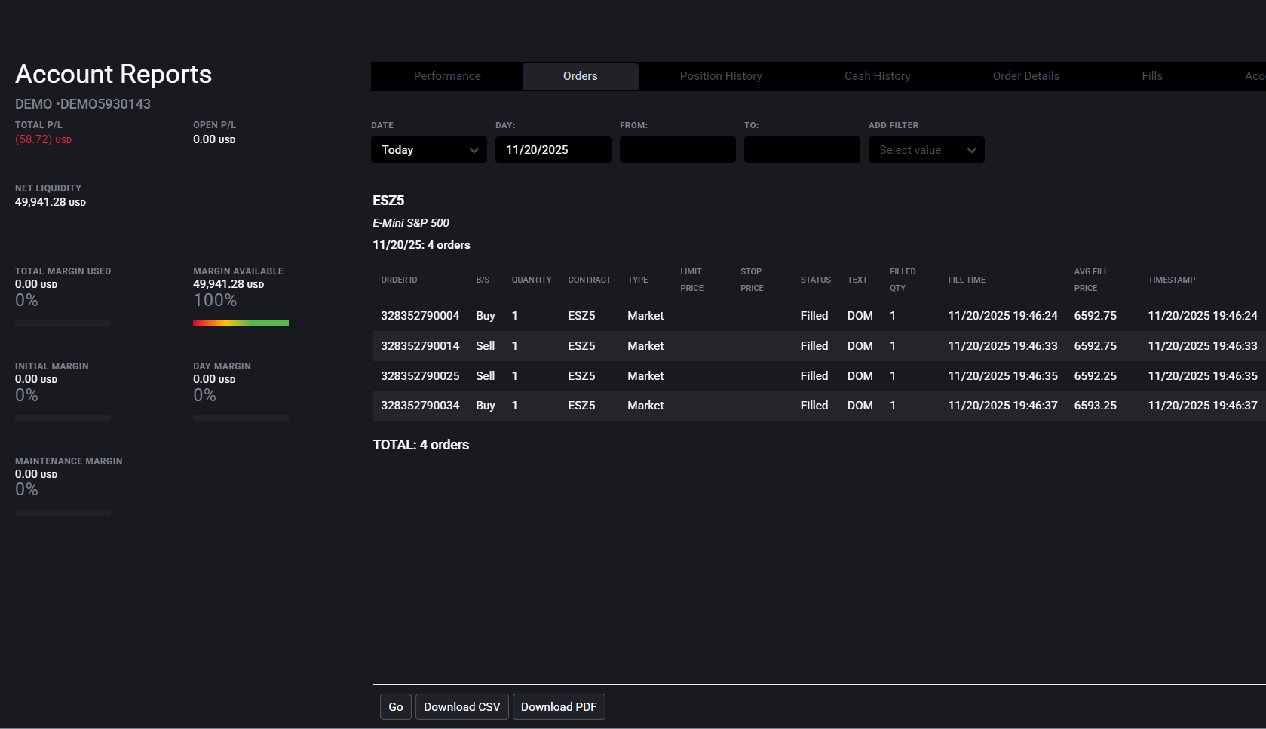Click the ESZ5 contract heading
Image resolution: width=1266 pixels, height=729 pixels.
coord(388,201)
